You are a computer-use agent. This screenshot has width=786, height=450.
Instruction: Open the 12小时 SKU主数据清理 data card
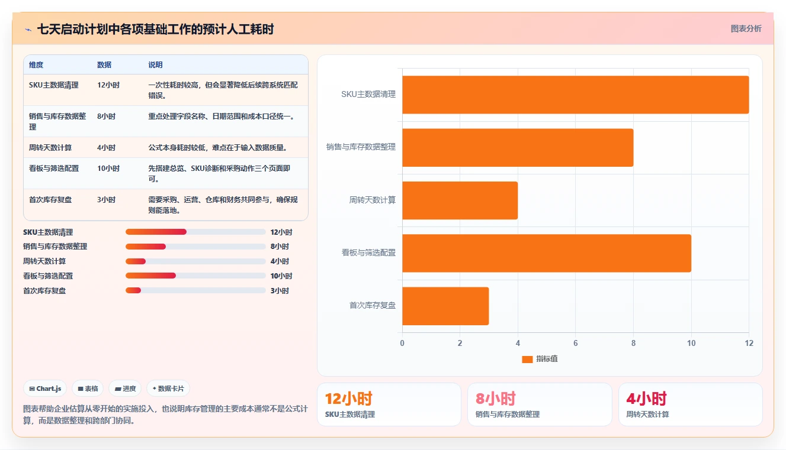click(x=389, y=404)
